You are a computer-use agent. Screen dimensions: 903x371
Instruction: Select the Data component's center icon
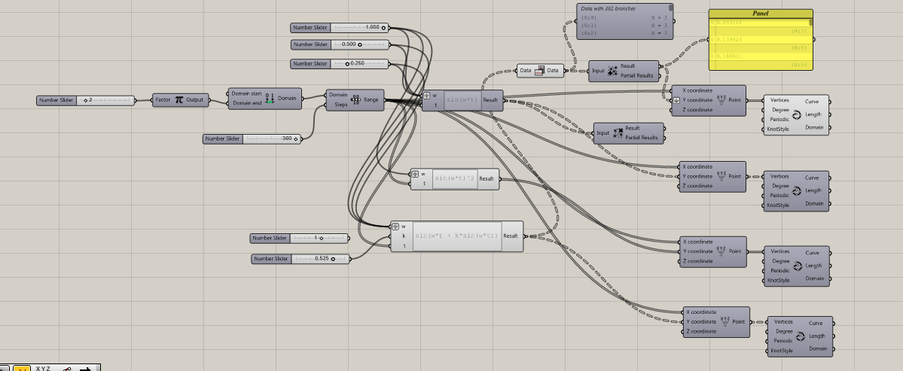[x=539, y=71]
